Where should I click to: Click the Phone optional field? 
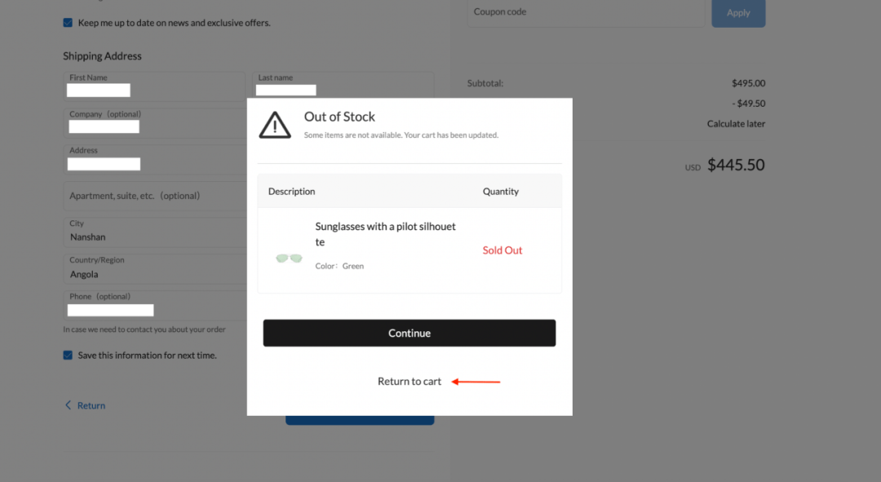coord(153,305)
